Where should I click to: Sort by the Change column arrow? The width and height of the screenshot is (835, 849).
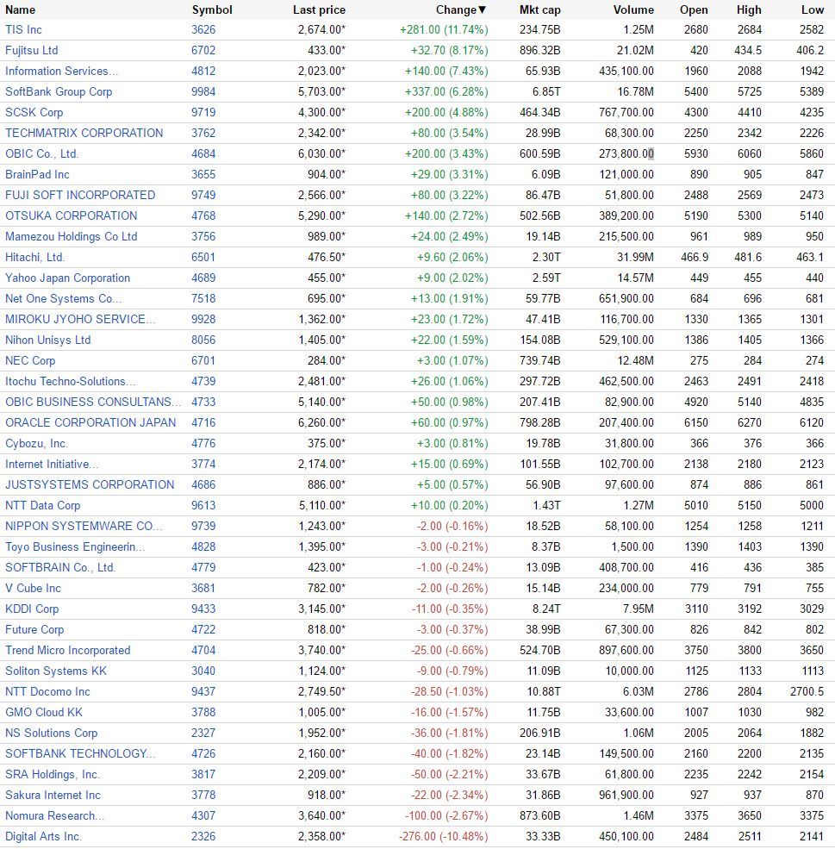[x=483, y=10]
